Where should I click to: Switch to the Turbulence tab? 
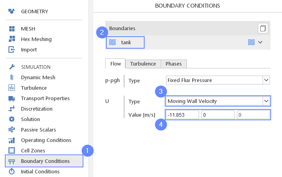pyautogui.click(x=143, y=64)
